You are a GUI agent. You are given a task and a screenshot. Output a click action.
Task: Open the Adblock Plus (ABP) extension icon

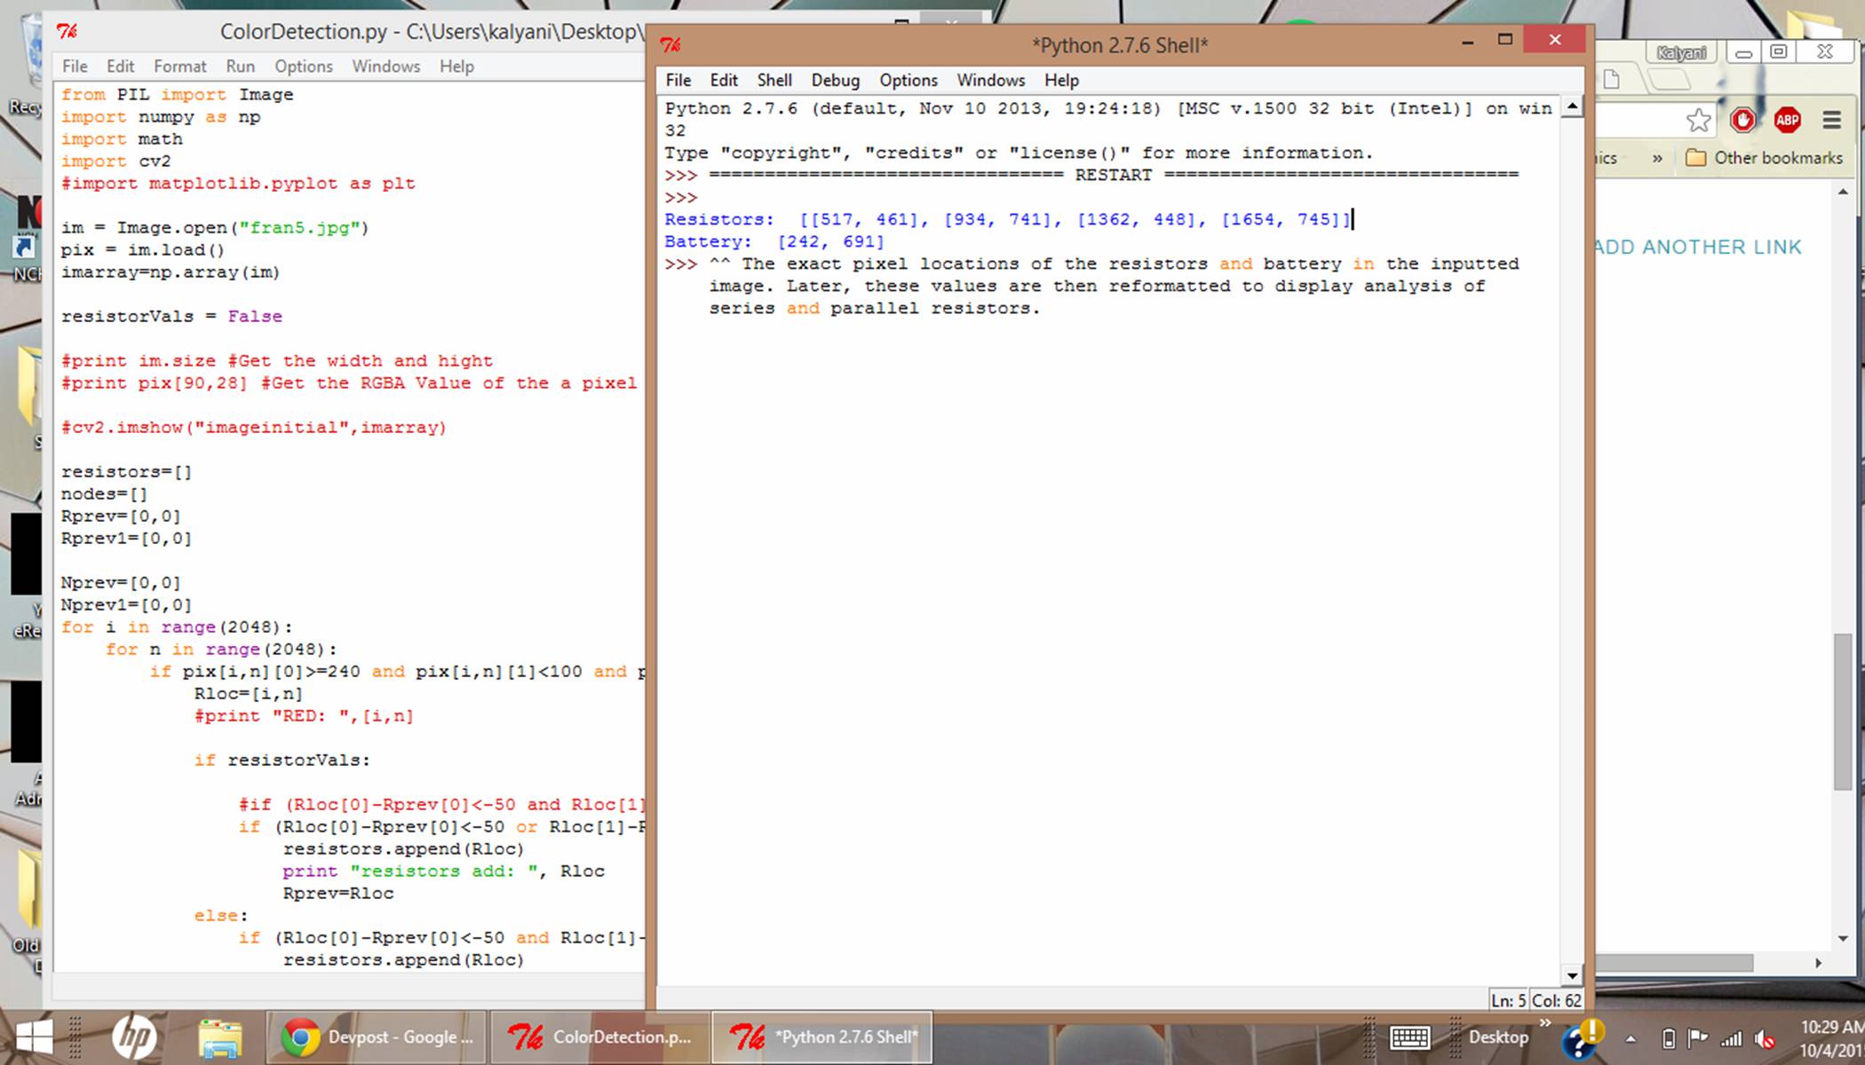click(1787, 120)
